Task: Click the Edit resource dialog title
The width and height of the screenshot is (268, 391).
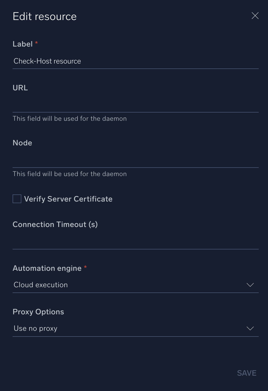Action: tap(44, 16)
